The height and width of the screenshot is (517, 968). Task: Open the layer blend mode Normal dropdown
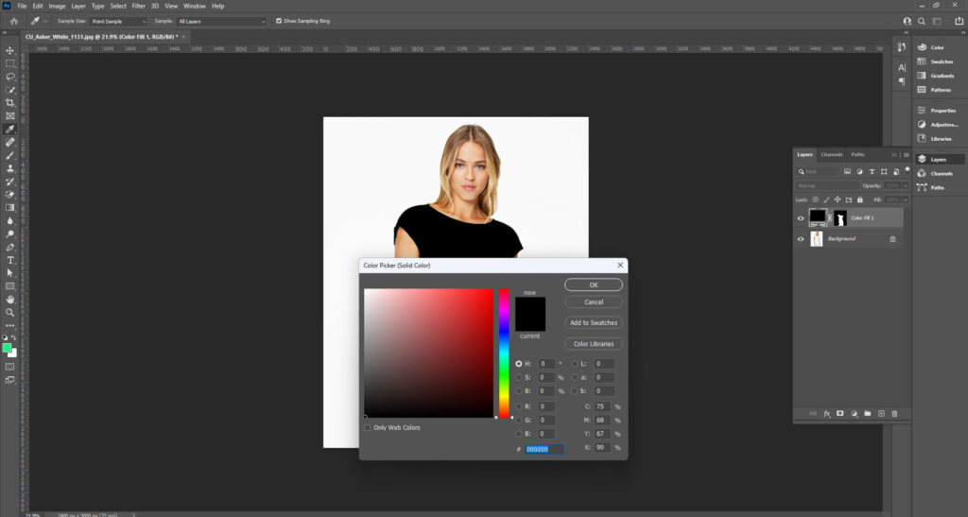point(827,185)
